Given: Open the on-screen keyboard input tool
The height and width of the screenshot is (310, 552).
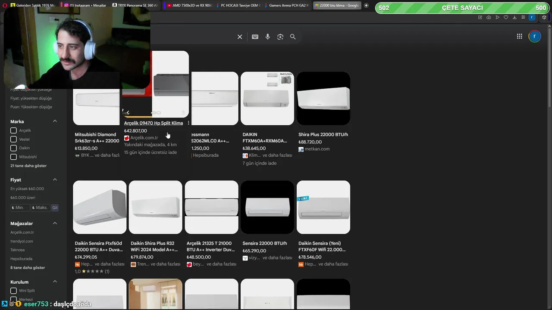Looking at the screenshot, I should point(255,37).
